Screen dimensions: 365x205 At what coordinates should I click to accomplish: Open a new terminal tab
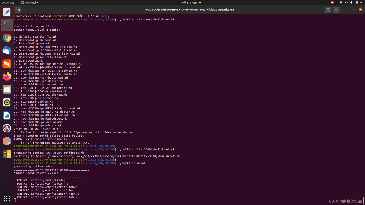(x=18, y=9)
